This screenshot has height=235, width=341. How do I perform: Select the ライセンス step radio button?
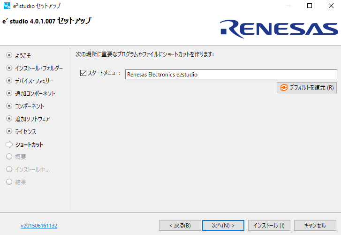[x=9, y=131]
